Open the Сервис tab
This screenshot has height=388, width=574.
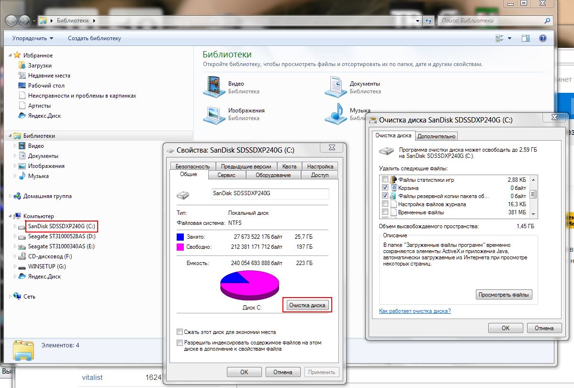tap(226, 175)
